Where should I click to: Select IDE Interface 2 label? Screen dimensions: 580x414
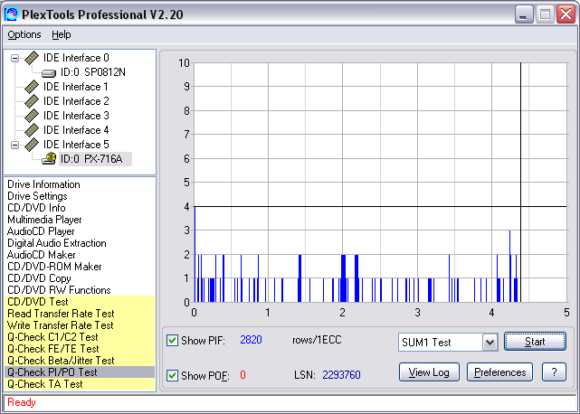point(76,101)
